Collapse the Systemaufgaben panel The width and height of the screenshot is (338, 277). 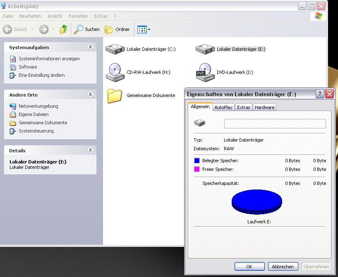[x=90, y=47]
